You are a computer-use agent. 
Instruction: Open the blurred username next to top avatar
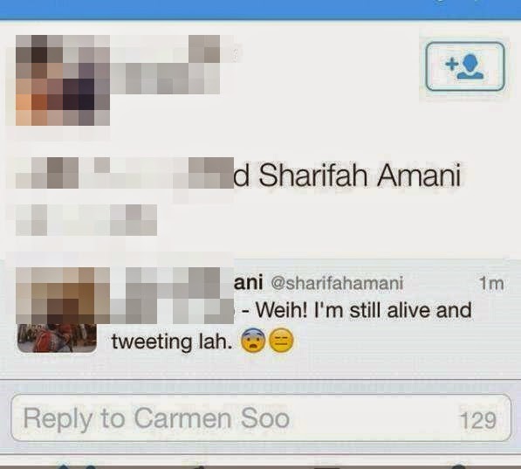pyautogui.click(x=165, y=65)
